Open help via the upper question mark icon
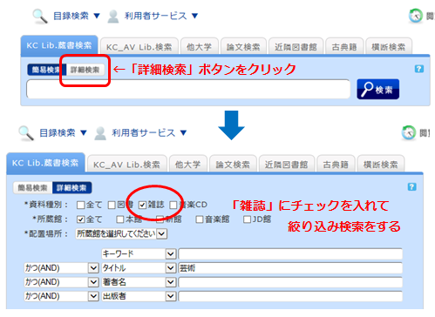The height and width of the screenshot is (317, 435). tap(419, 69)
